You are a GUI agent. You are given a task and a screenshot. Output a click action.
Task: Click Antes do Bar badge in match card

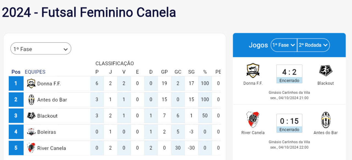[x=326, y=120]
